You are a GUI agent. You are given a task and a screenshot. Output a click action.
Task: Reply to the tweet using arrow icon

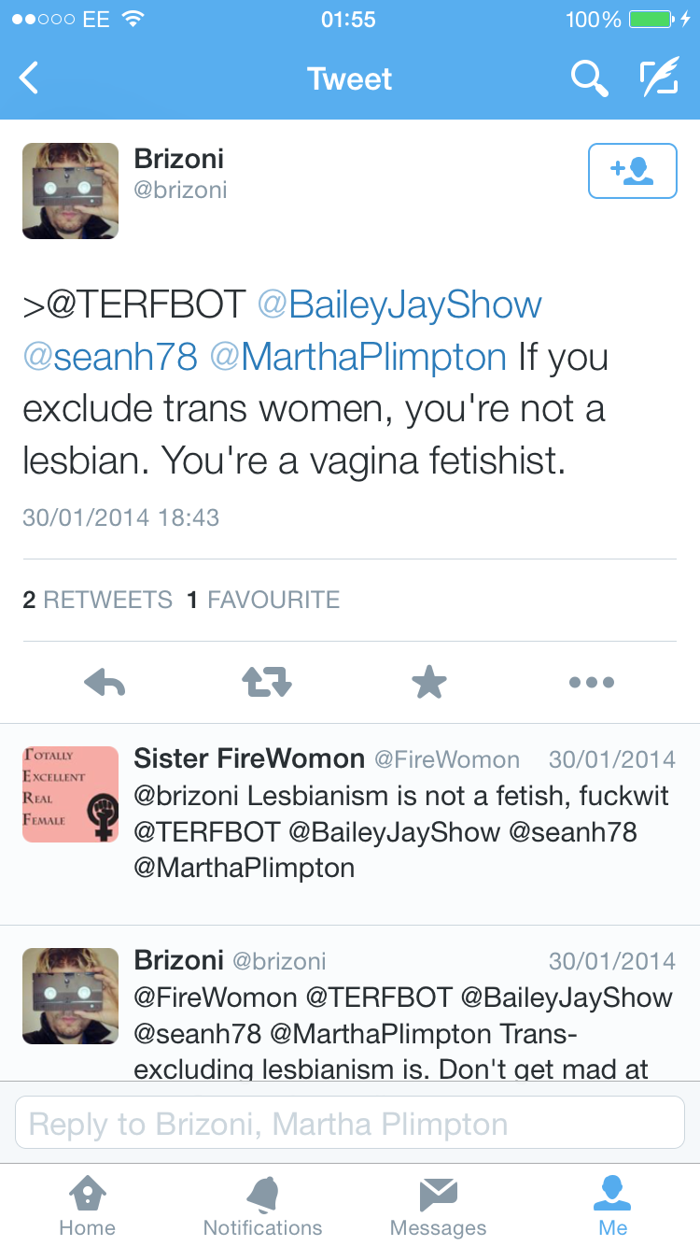105,683
